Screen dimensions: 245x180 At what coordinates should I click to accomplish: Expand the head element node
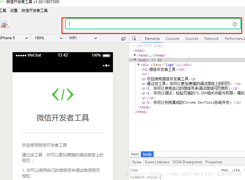pyautogui.click(x=135, y=55)
